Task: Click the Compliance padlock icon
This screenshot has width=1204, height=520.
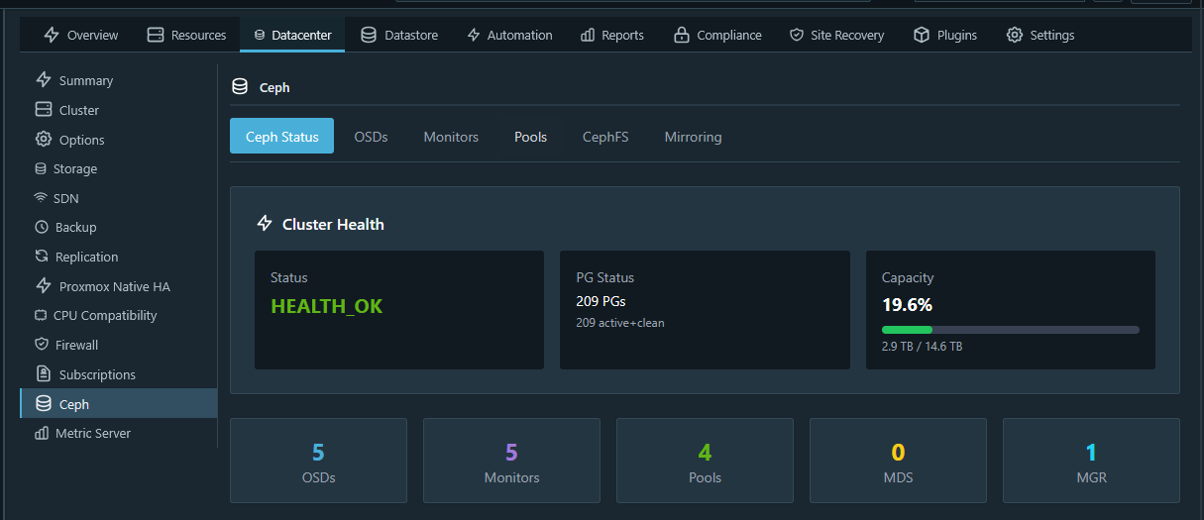Action: 681,35
